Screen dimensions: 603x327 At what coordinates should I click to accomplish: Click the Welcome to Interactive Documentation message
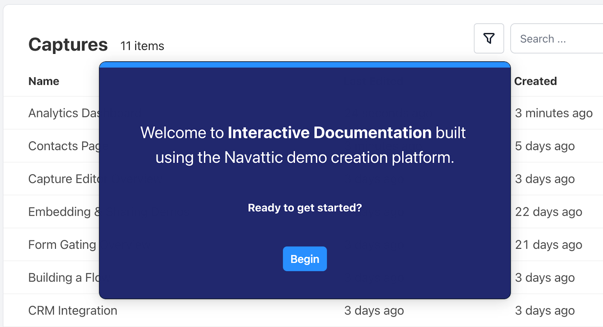tap(303, 145)
